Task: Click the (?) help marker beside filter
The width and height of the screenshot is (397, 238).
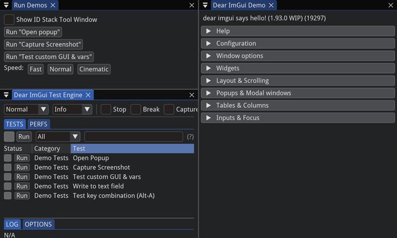Action: [x=190, y=137]
